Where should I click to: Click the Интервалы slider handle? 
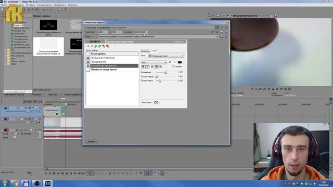click(x=166, y=72)
